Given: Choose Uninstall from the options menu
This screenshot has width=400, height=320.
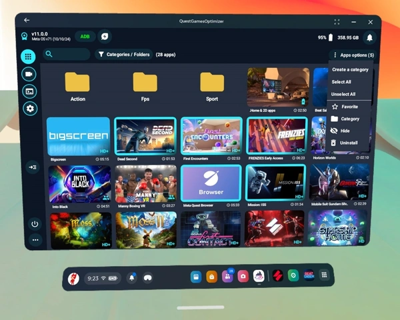Looking at the screenshot, I should point(349,143).
